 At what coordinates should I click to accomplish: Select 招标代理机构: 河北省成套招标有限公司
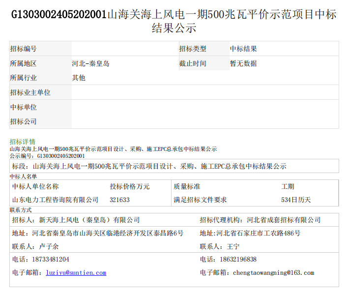[x=260, y=220]
